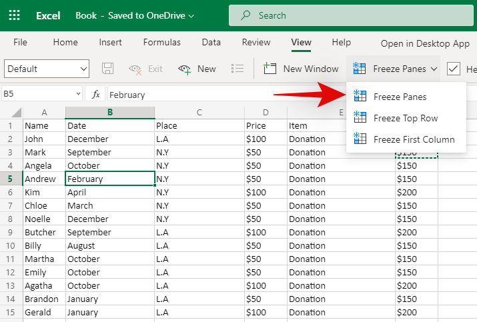
Task: Switch to the Formulas tab
Action: 161,42
